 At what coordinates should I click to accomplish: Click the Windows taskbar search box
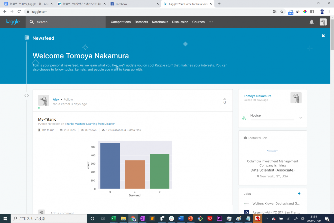pyautogui.click(x=49, y=219)
